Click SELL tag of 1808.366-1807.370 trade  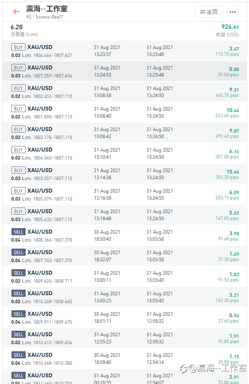click(x=19, y=232)
